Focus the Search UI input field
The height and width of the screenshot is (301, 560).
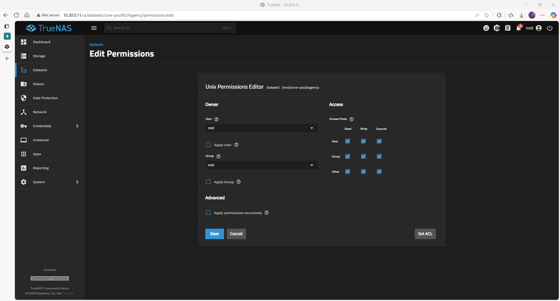click(170, 28)
